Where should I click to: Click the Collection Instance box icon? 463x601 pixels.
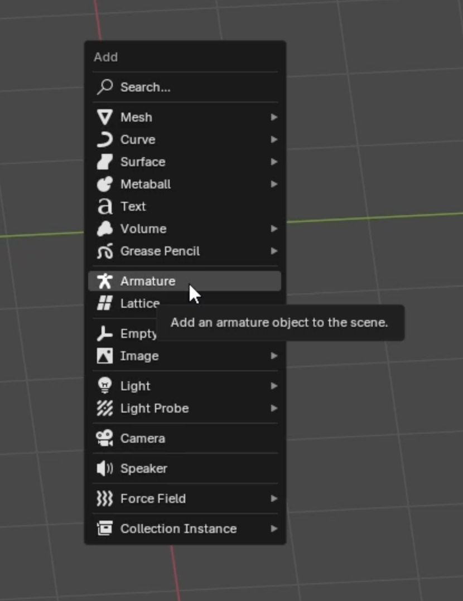(105, 529)
